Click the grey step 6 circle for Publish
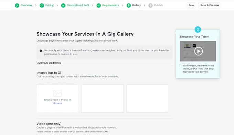234x135 pixels. pyautogui.click(x=150, y=5)
